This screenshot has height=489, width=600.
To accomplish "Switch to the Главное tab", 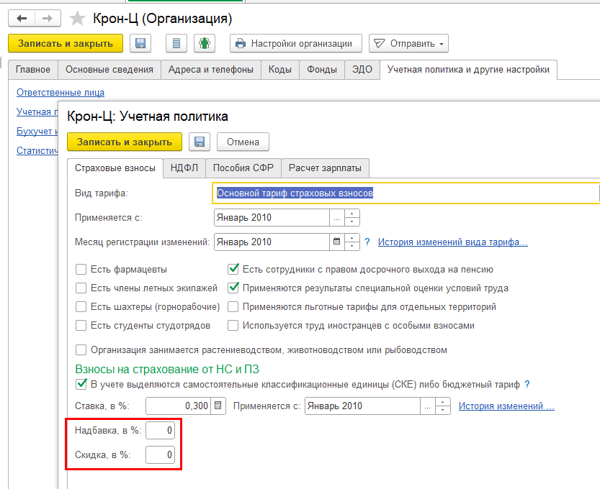I will [33, 70].
